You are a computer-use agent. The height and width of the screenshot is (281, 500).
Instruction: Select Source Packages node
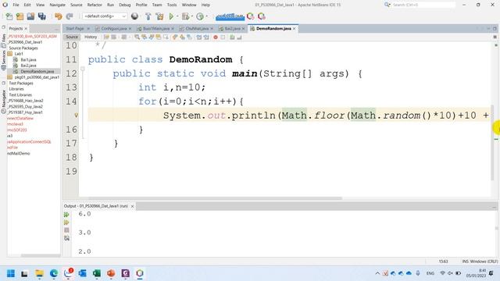(23, 48)
